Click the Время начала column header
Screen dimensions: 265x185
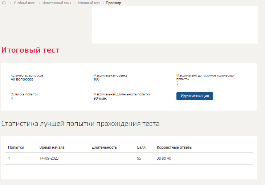click(52, 147)
